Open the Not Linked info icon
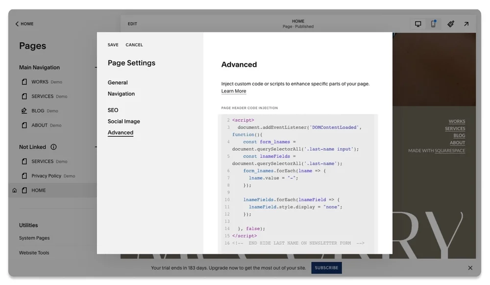490x285 pixels. pyautogui.click(x=53, y=147)
